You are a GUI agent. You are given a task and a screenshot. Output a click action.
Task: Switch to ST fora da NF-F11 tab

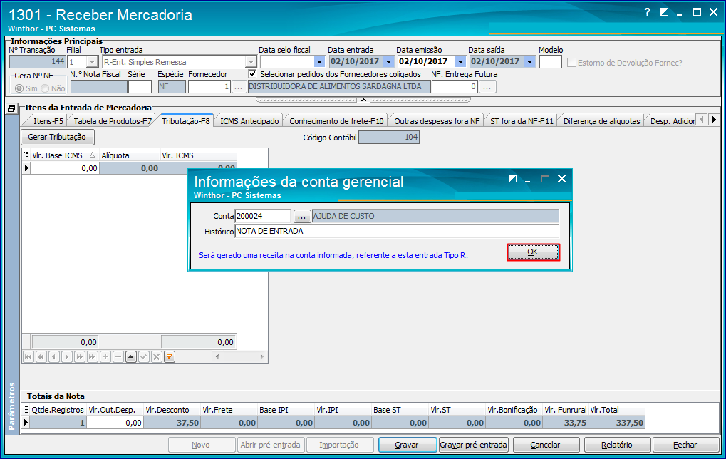[522, 121]
